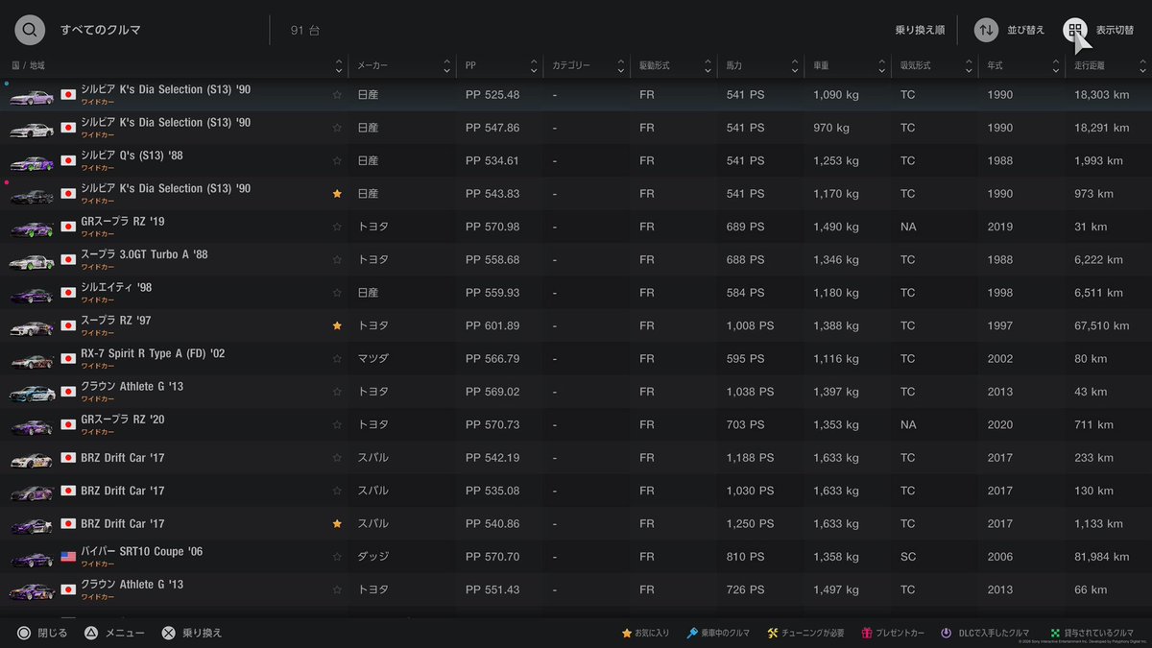Click the 乗り換え label at bottom
The width and height of the screenshot is (1152, 648).
coord(202,633)
